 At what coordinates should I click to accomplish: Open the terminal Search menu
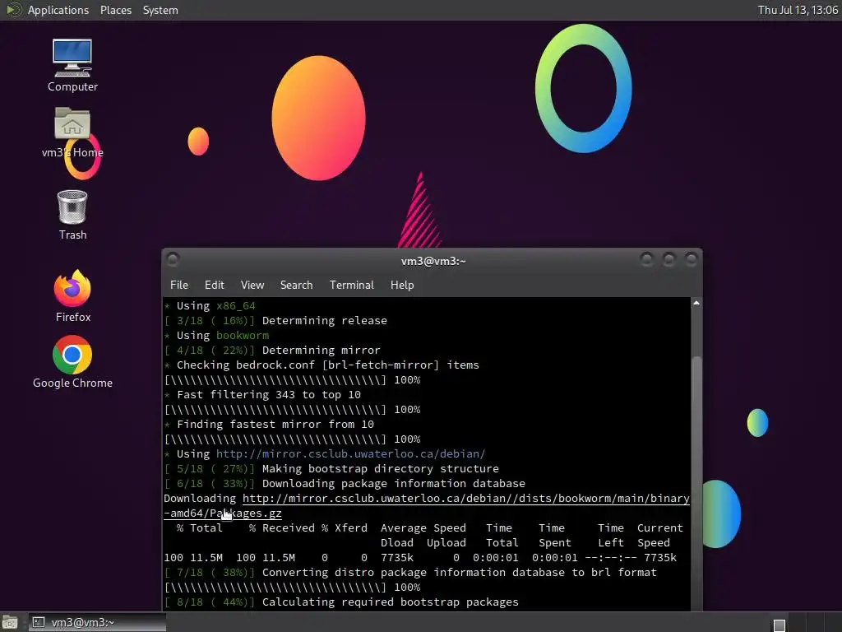click(296, 285)
